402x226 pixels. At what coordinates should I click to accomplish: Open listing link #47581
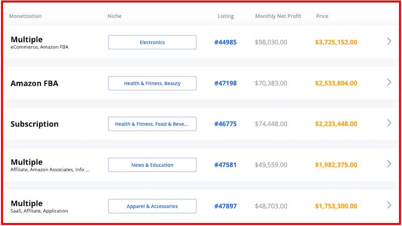pyautogui.click(x=225, y=165)
